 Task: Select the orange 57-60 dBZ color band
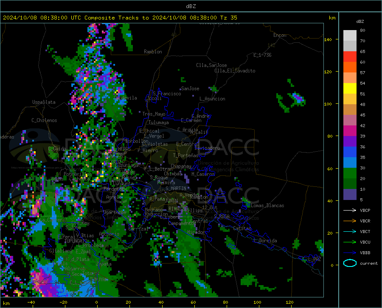pos(350,67)
